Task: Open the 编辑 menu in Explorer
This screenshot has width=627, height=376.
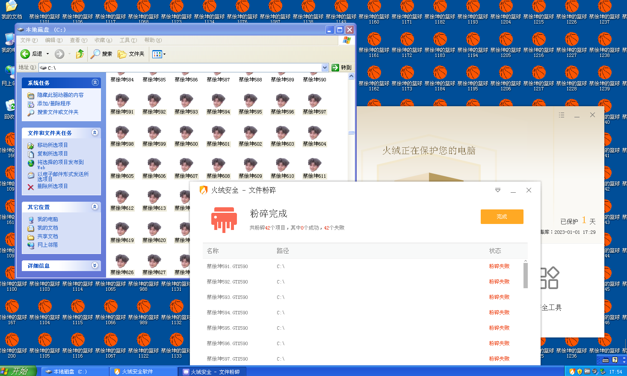Action: [x=53, y=40]
